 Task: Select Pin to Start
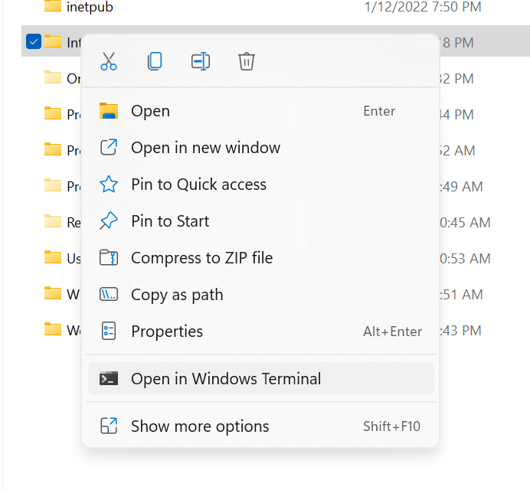pyautogui.click(x=260, y=221)
